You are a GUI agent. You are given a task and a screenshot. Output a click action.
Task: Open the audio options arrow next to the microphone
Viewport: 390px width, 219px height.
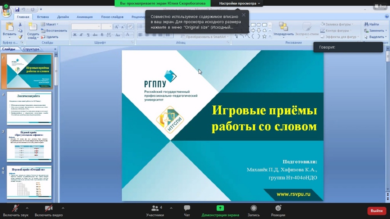[27, 208]
